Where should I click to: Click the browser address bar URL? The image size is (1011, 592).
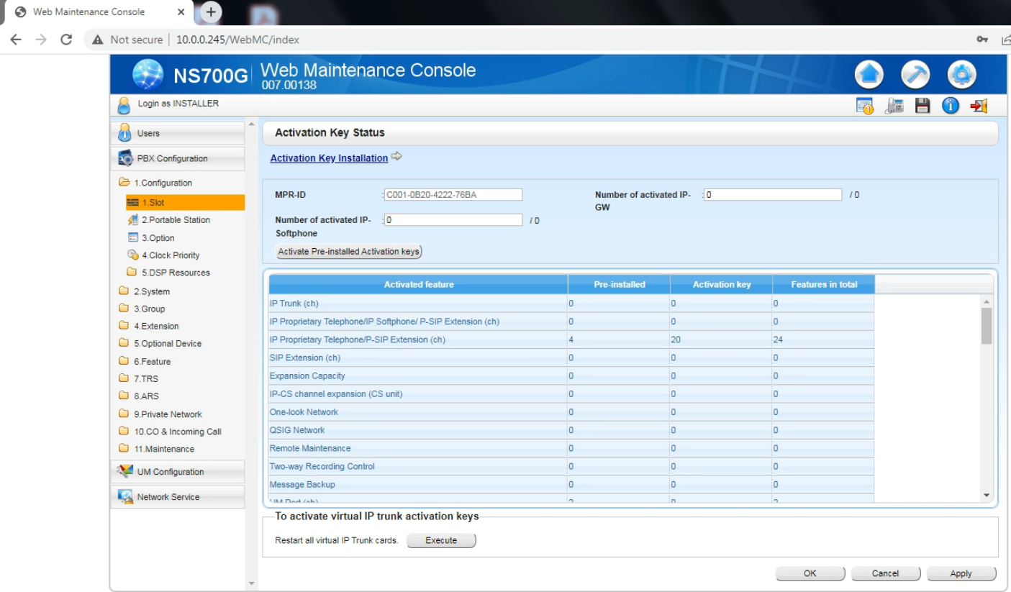(x=237, y=40)
